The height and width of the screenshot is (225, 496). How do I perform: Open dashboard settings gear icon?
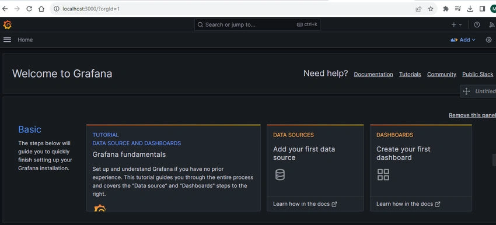(489, 40)
